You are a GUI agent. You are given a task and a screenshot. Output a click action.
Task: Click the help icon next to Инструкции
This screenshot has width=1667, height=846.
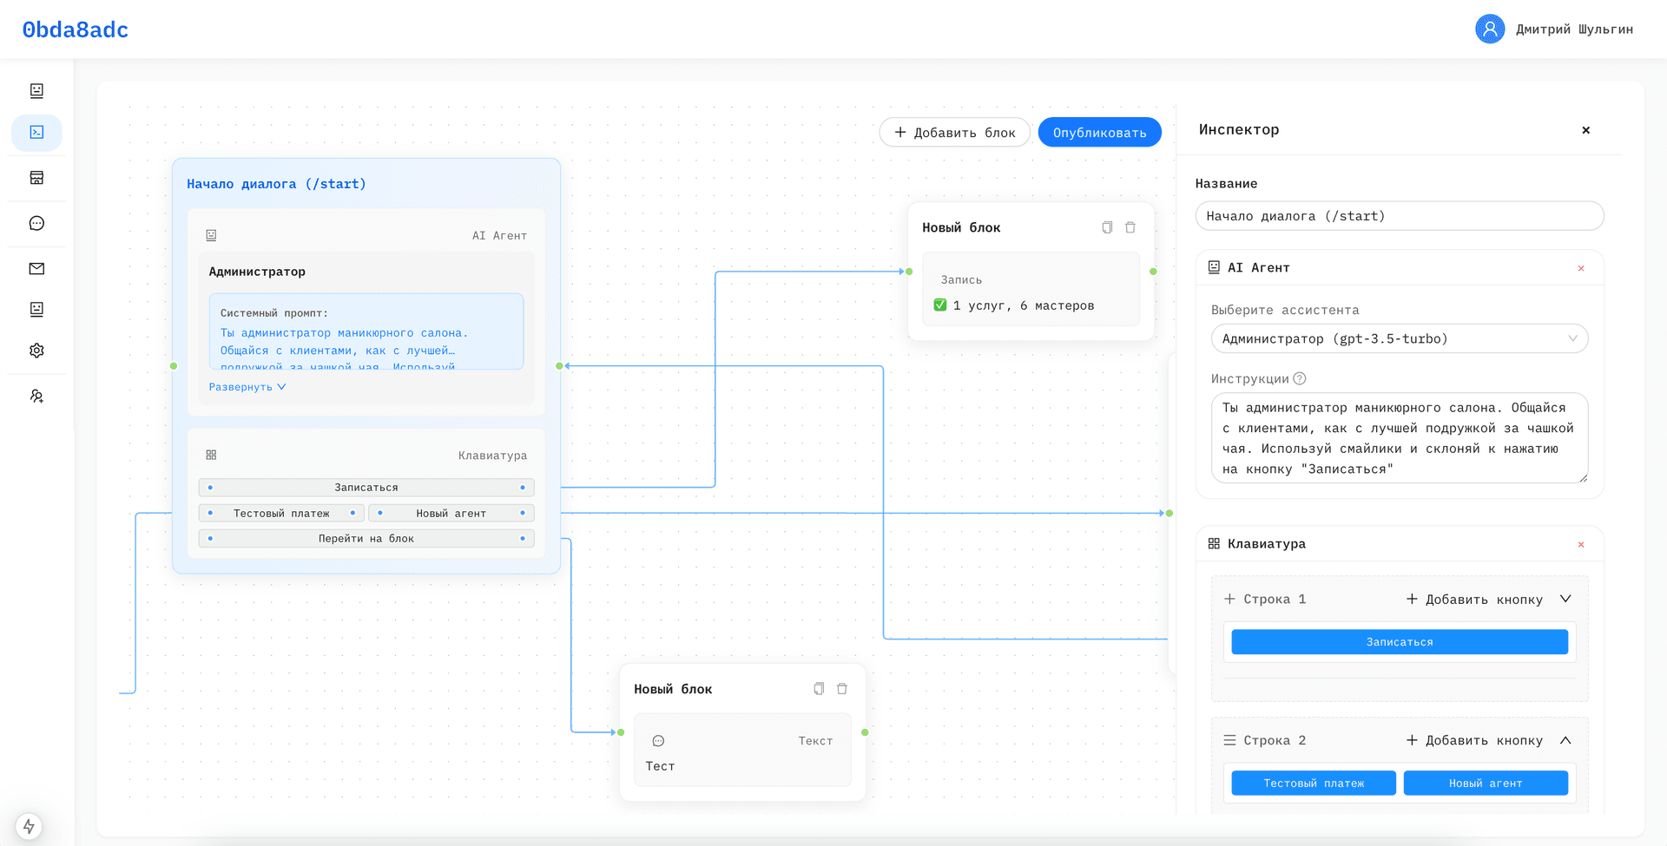click(x=1300, y=378)
